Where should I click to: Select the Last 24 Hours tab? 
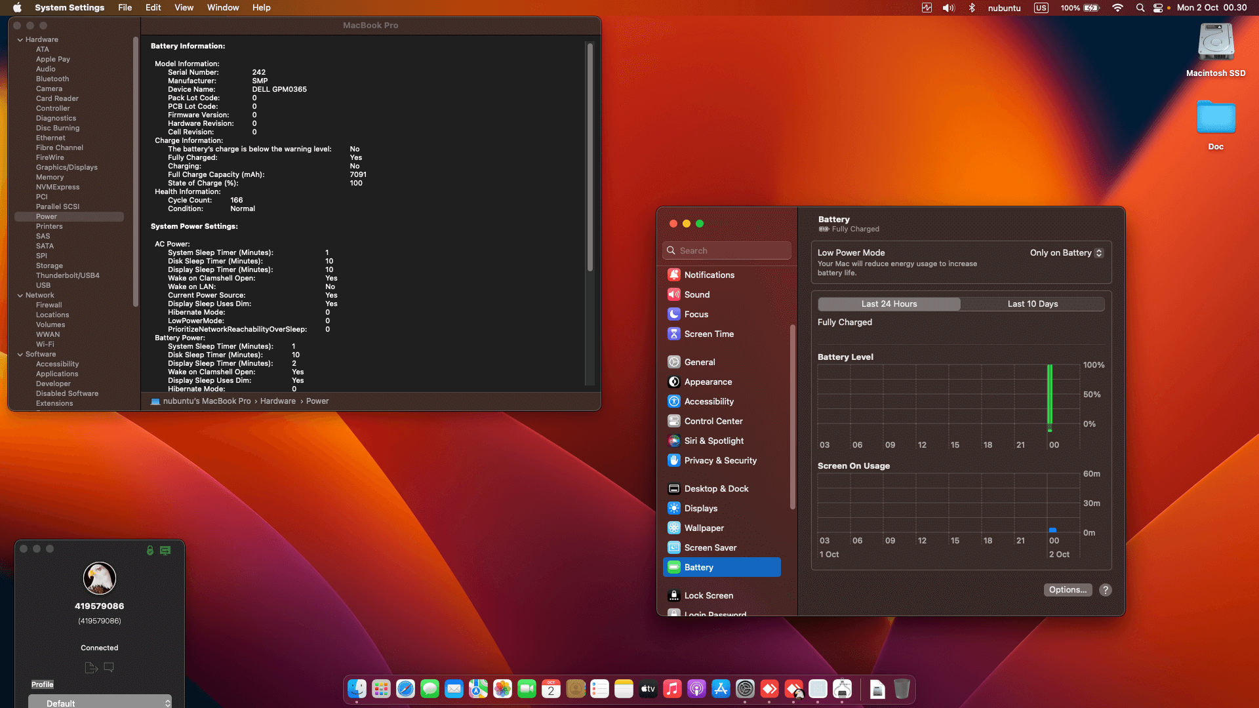coord(889,304)
